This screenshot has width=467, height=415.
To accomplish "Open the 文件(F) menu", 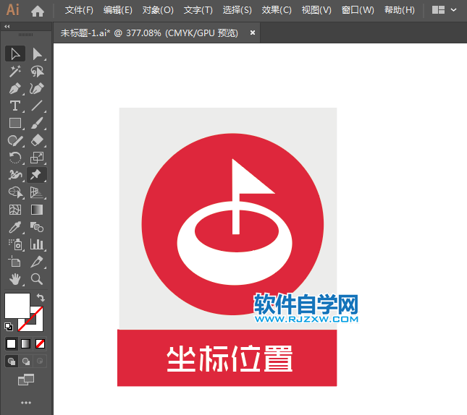I will [79, 10].
